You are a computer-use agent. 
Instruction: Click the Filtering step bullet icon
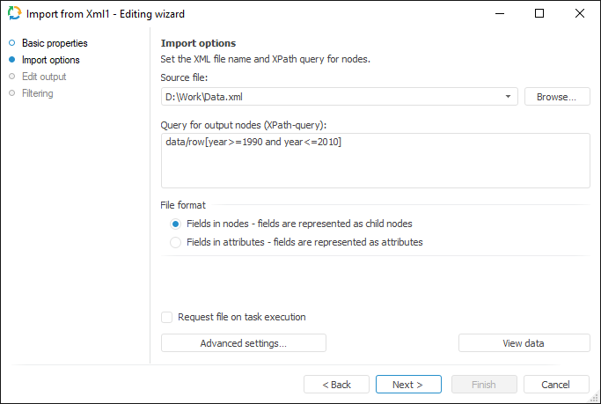tap(11, 93)
